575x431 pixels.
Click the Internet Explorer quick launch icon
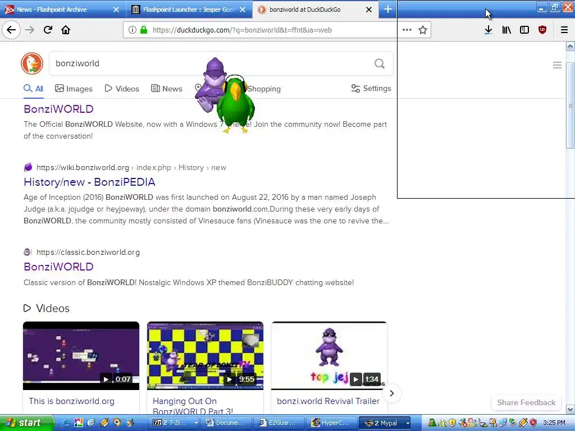tap(66, 423)
